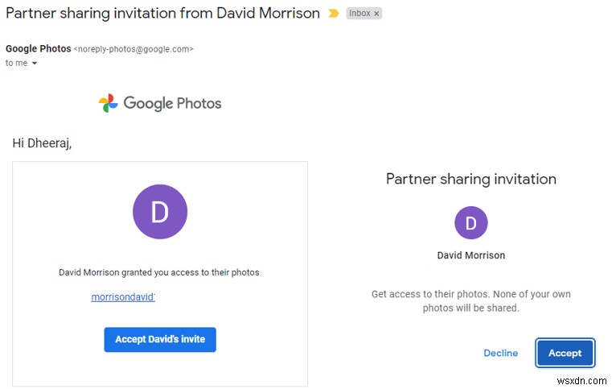Click the David Morrison name in dialog
616x389 pixels.
pyautogui.click(x=471, y=255)
